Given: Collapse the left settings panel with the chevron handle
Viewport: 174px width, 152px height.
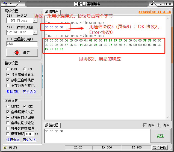Looking at the screenshot, I should 43,76.
